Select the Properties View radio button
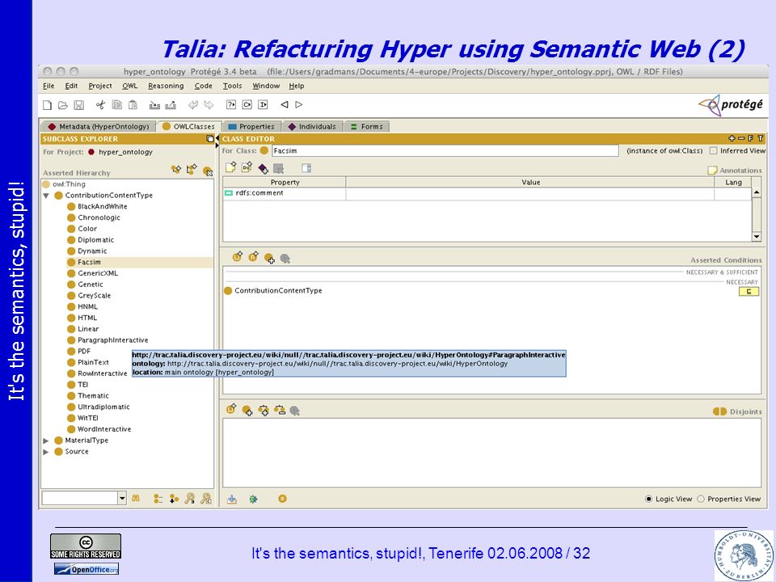The width and height of the screenshot is (776, 582). [701, 499]
